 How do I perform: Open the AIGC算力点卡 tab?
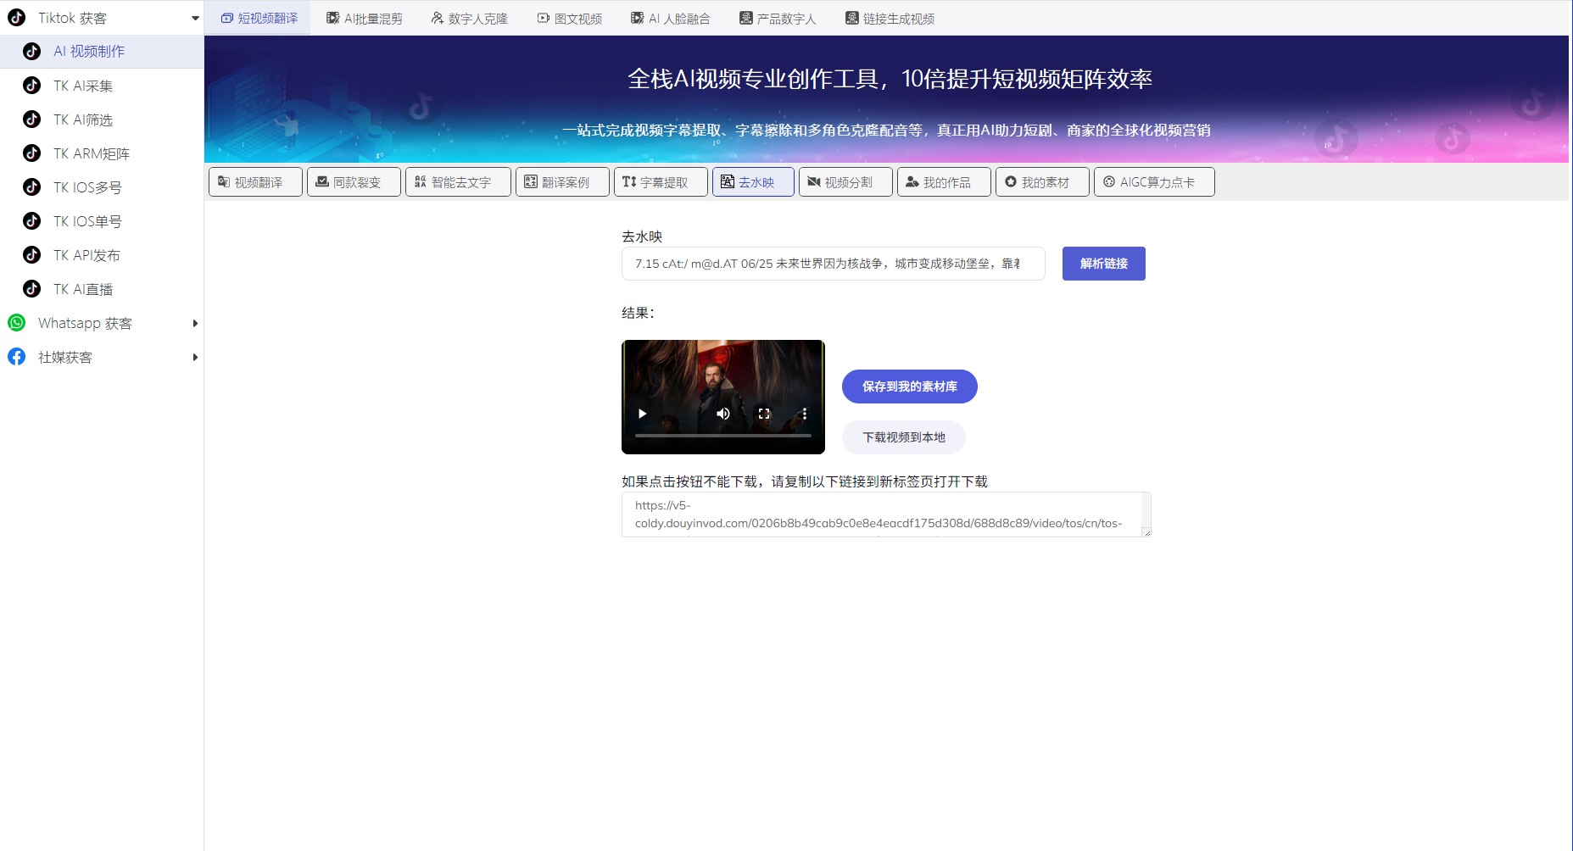coord(1154,181)
